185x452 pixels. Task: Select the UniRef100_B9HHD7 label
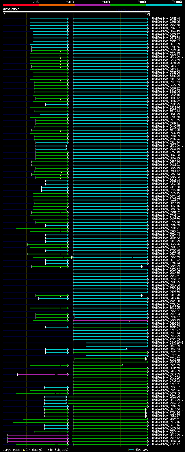166,41
